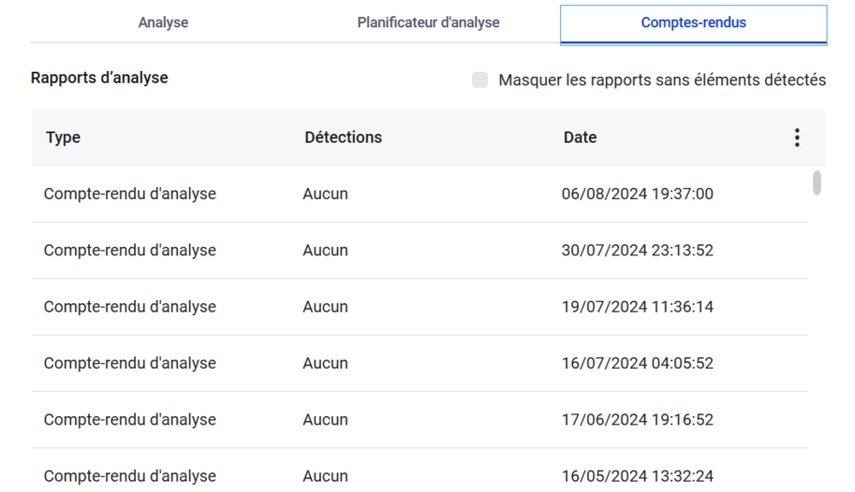
Task: Click 'Aucun' in the 06/08/2024 report row
Action: (325, 194)
